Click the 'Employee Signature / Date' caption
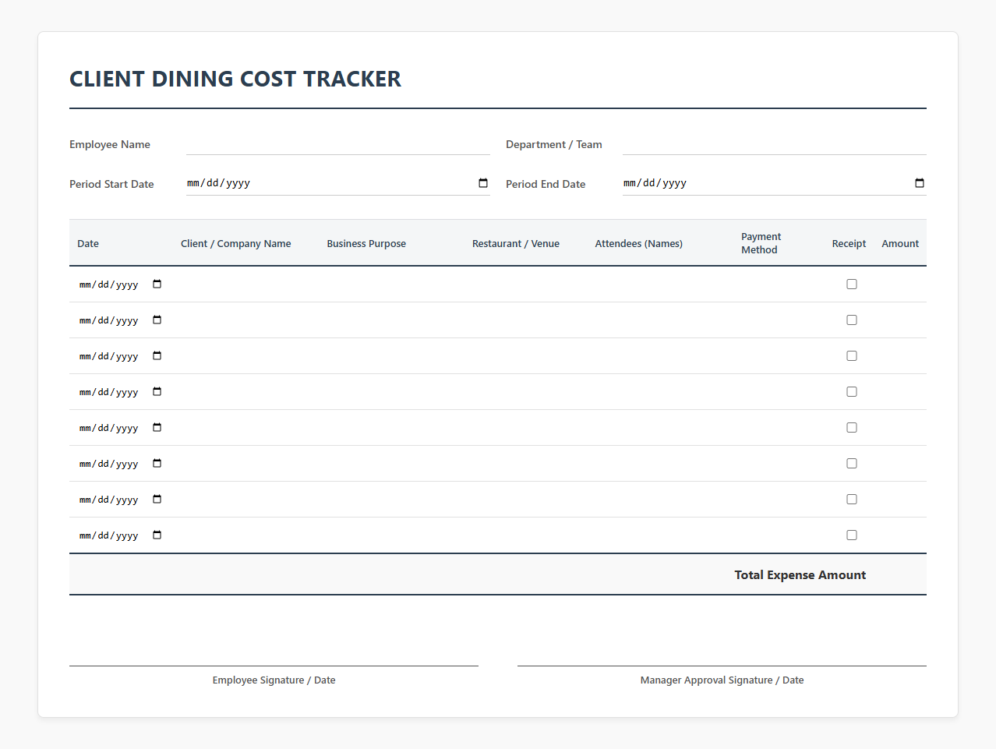Viewport: 996px width, 749px height. tap(274, 680)
